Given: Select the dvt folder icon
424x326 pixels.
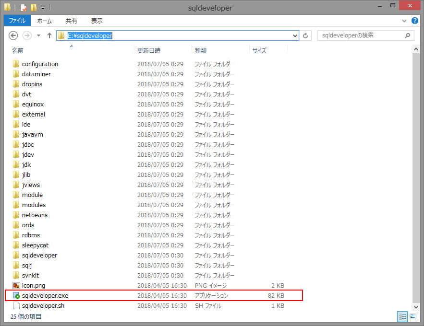Looking at the screenshot, I should pos(16,94).
